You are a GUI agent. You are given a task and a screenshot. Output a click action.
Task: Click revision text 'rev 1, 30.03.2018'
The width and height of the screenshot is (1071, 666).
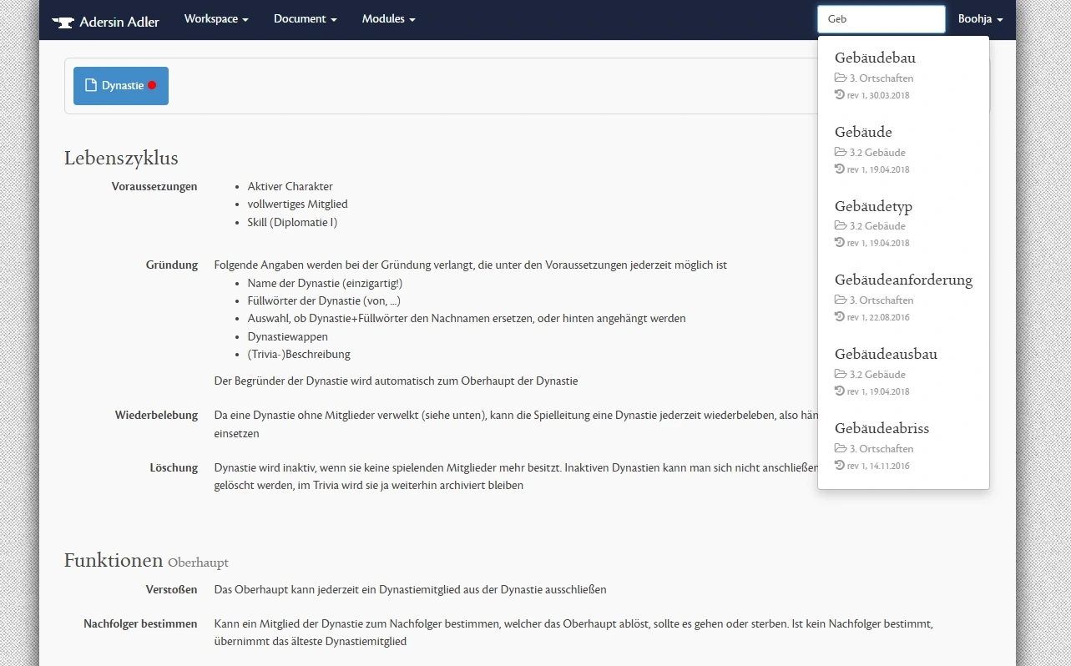point(878,96)
